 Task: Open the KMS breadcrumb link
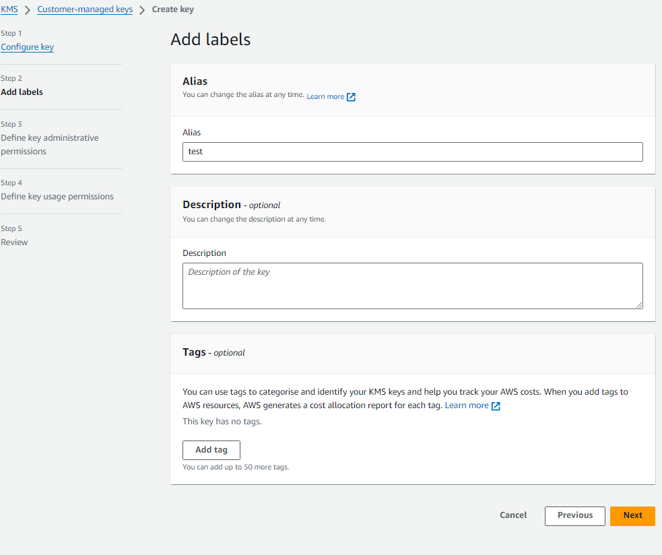(9, 9)
